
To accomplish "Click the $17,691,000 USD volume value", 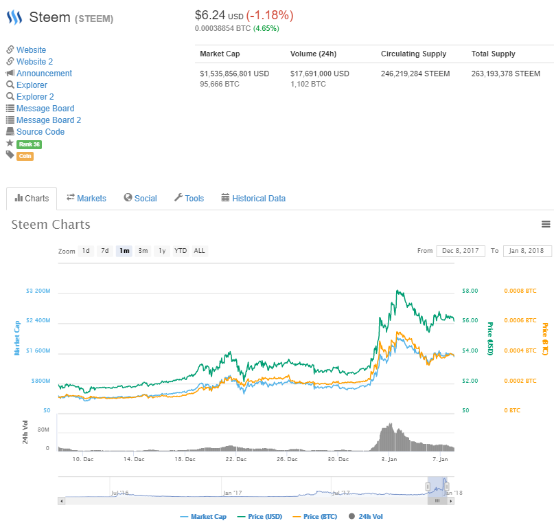I will point(320,74).
